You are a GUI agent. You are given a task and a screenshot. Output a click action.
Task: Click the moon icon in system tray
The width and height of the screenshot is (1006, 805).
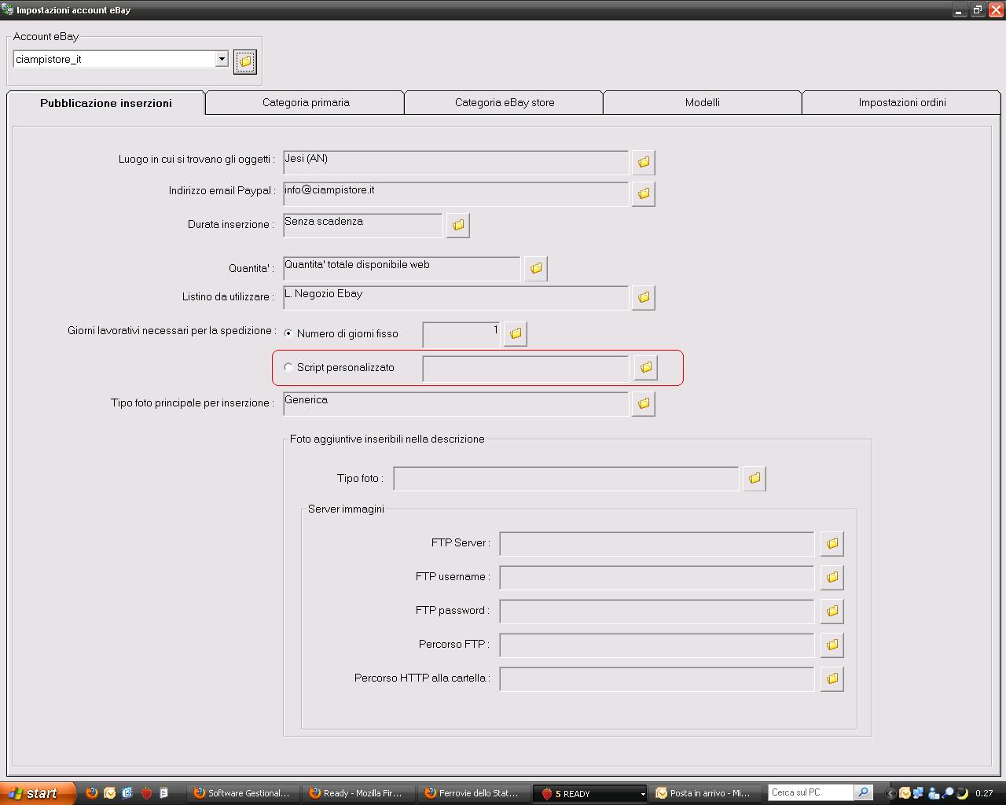(962, 793)
